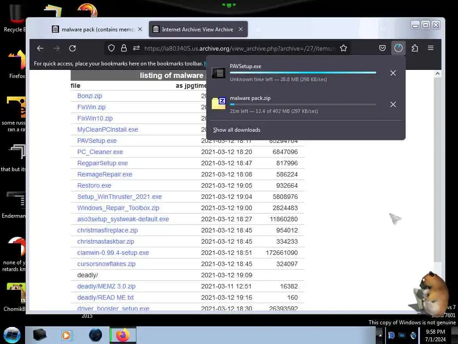Open the network tray icon
This screenshot has width=458, height=344.
(402, 335)
